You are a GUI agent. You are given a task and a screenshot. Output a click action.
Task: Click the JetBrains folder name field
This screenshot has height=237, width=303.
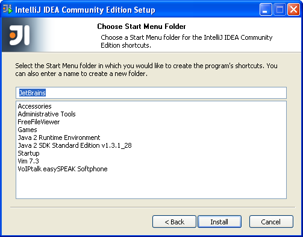point(151,93)
